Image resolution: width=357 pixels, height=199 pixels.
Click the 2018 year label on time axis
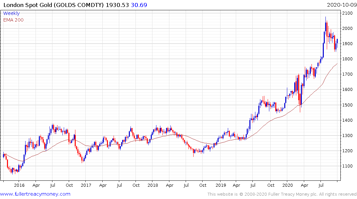point(152,185)
